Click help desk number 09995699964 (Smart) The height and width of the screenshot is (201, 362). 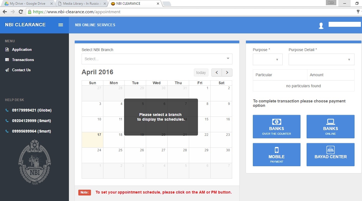pyautogui.click(x=31, y=131)
